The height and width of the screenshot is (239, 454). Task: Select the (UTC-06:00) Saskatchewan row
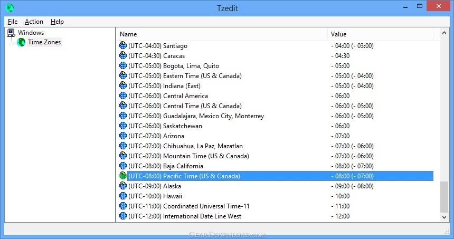[x=276, y=126]
